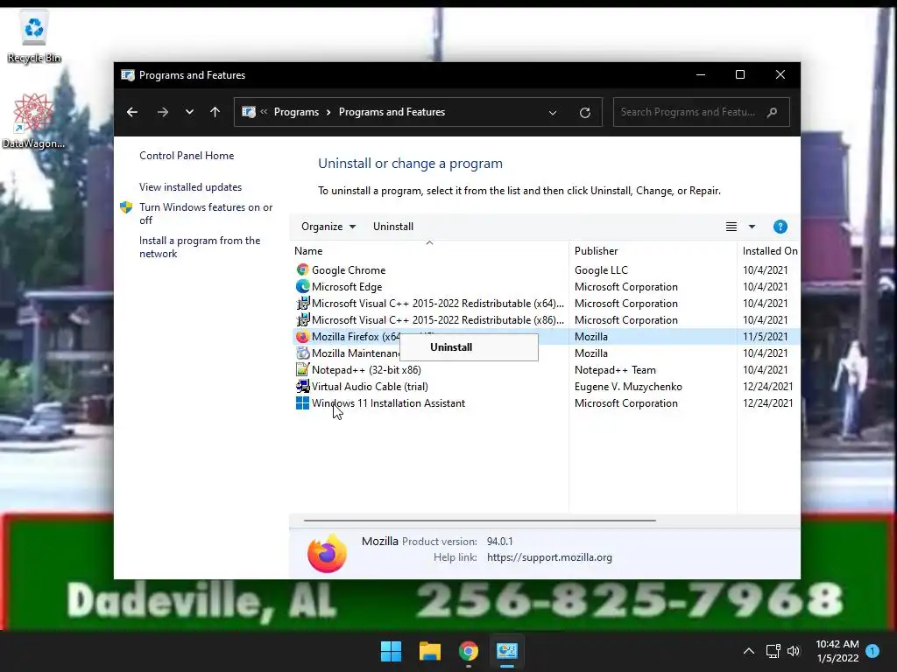Open File Explorer from the taskbar

429,651
